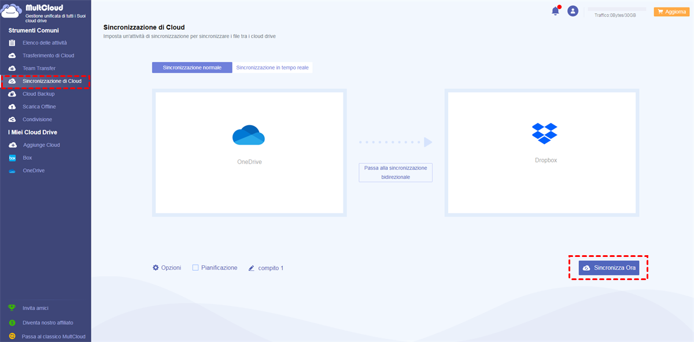Click the Diventa nostro affiliato icon
The width and height of the screenshot is (694, 342).
tap(12, 322)
